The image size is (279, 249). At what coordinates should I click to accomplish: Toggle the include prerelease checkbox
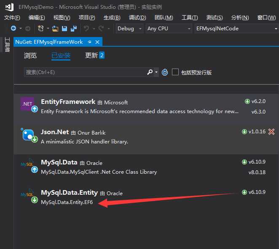175,72
